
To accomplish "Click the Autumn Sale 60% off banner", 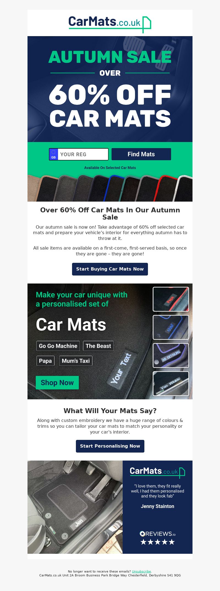I will point(110,89).
